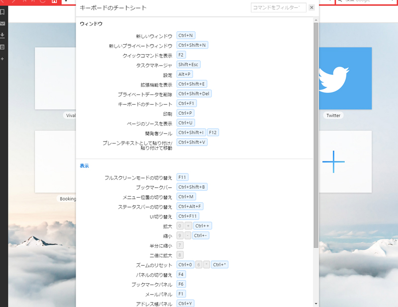Click the Twitter speed dial label
The width and height of the screenshot is (398, 307).
[333, 116]
